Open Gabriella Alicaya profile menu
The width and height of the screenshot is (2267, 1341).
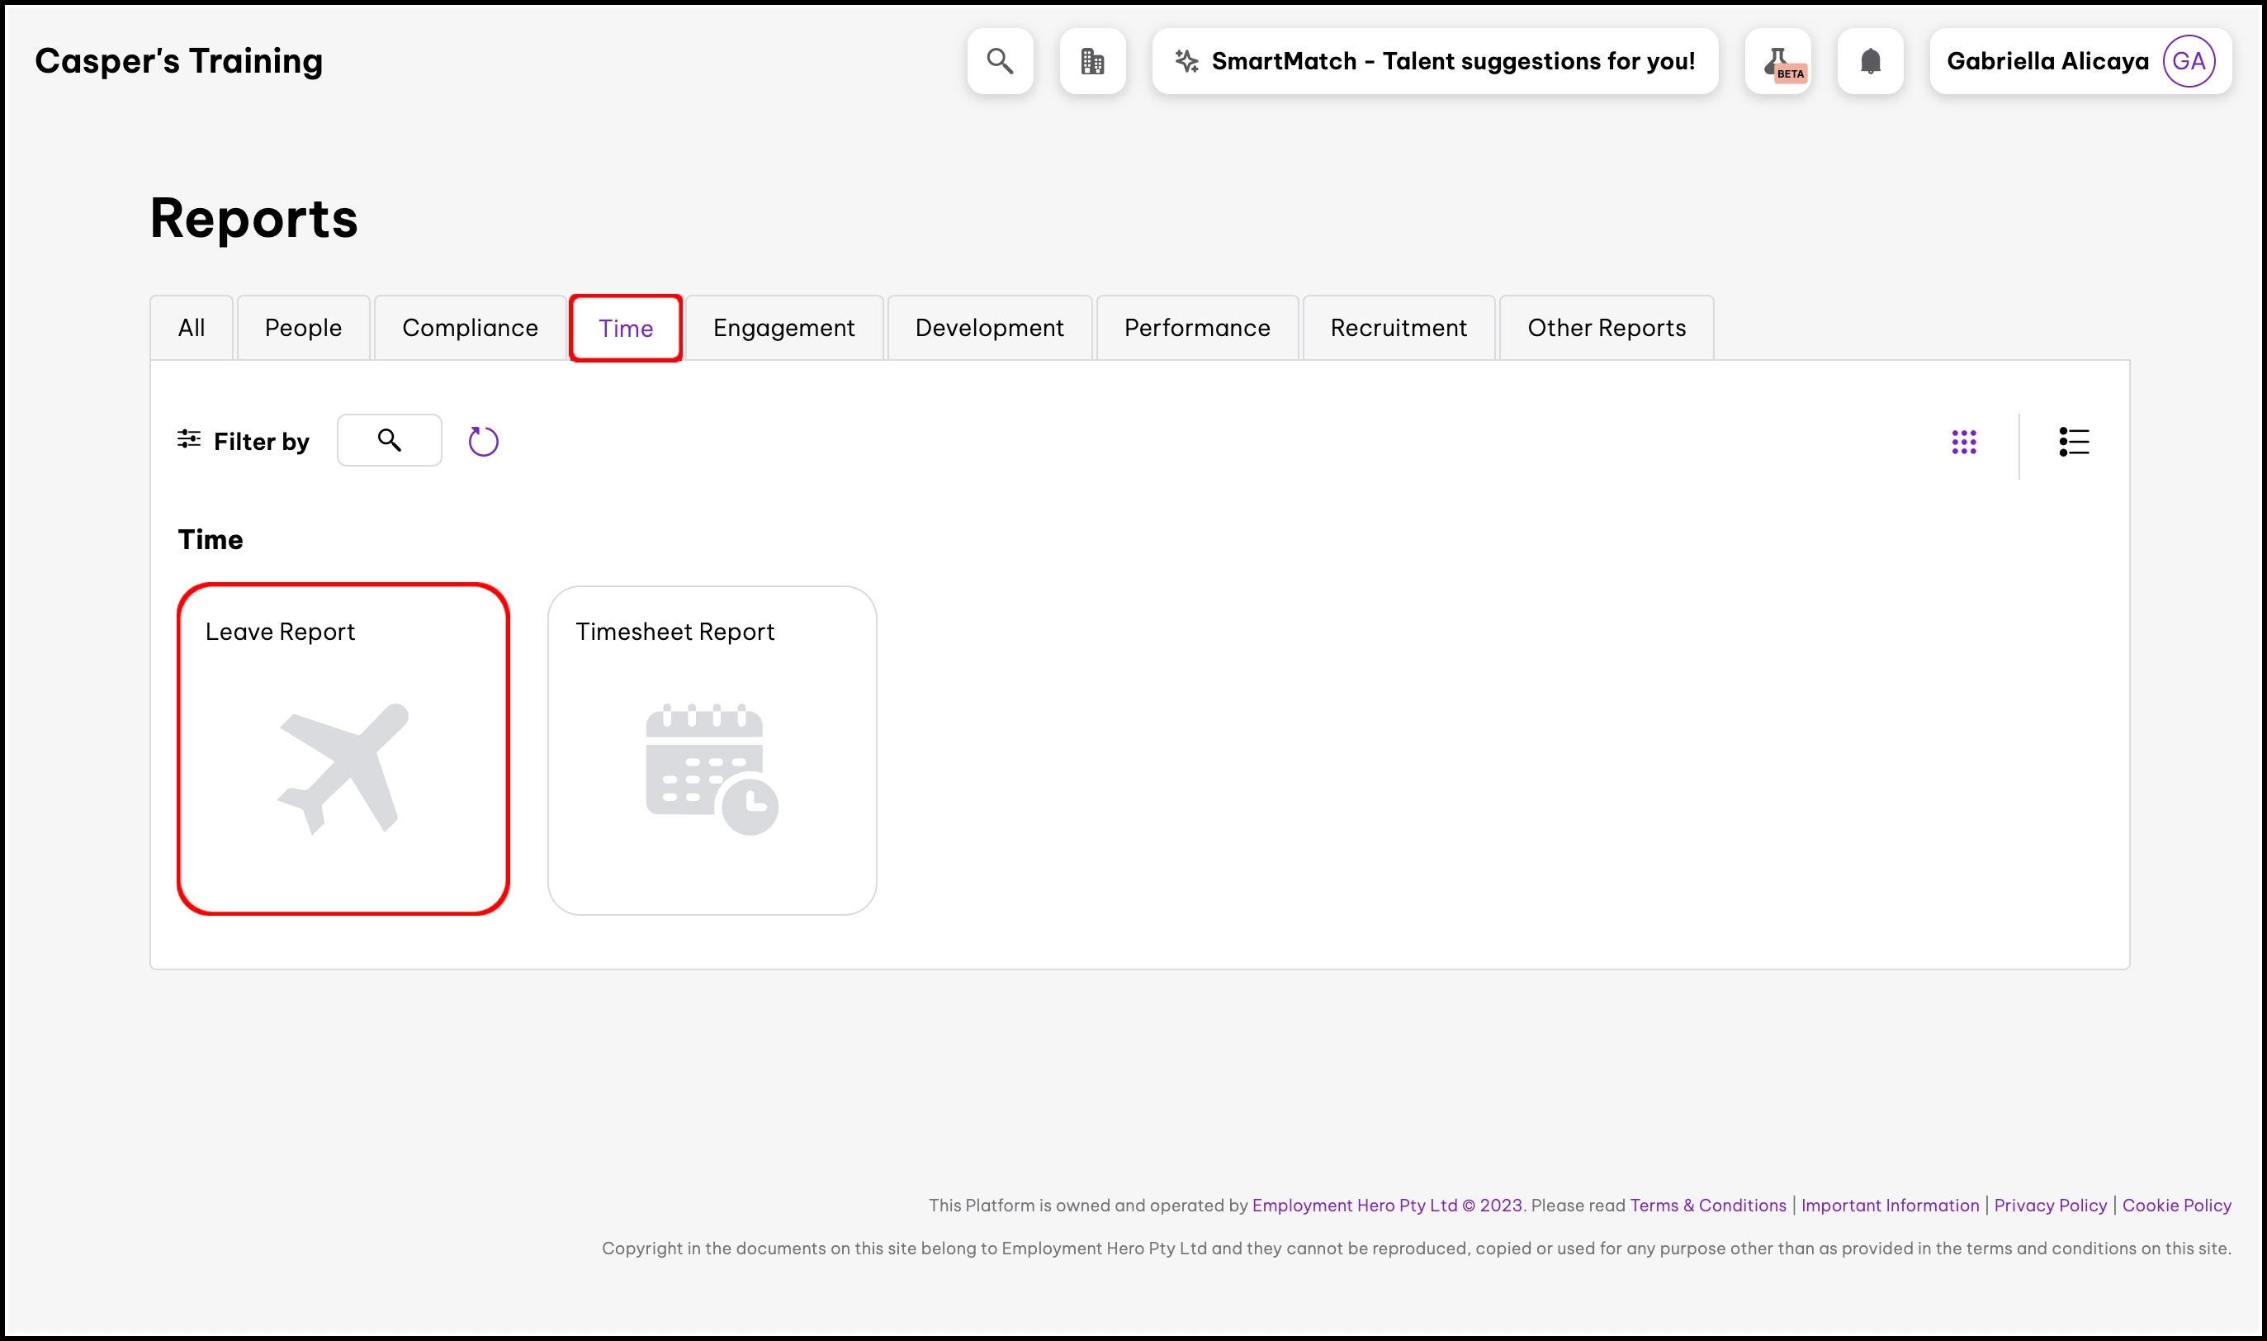[x=2047, y=60]
